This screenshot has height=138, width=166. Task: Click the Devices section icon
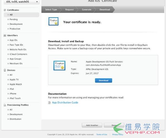(x=5, y=70)
